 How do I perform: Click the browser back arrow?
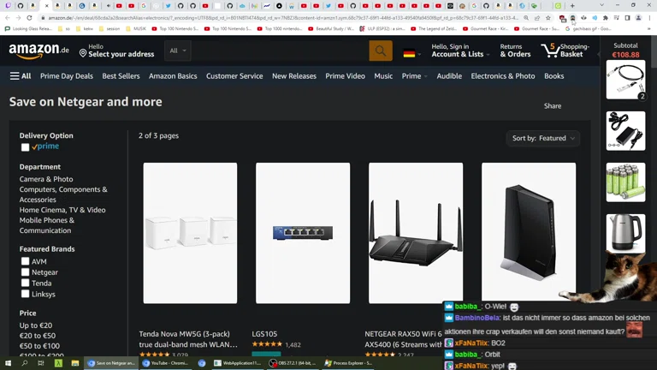coord(8,18)
